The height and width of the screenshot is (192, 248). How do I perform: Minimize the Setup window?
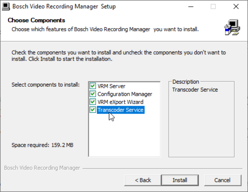[x=190, y=6]
